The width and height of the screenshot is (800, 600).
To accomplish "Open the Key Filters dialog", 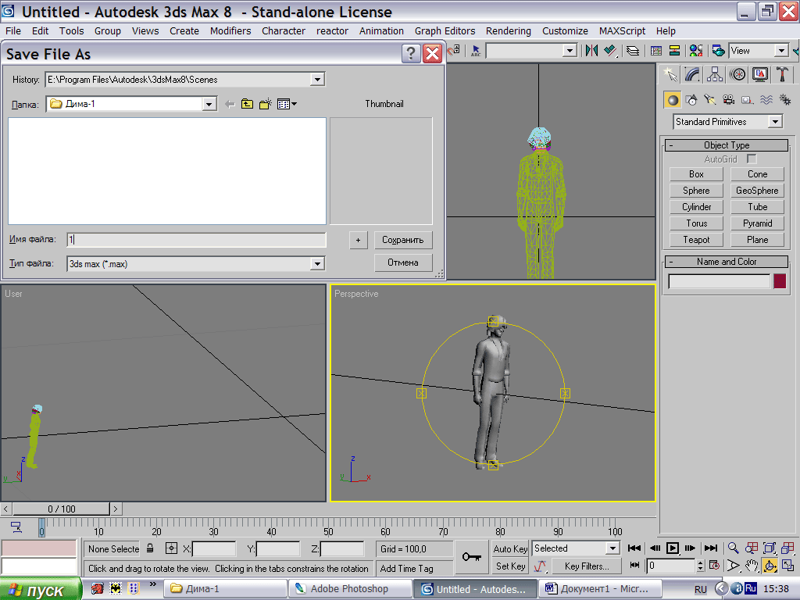I will [587, 566].
